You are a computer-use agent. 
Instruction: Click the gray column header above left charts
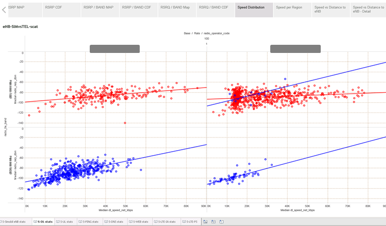(x=115, y=49)
